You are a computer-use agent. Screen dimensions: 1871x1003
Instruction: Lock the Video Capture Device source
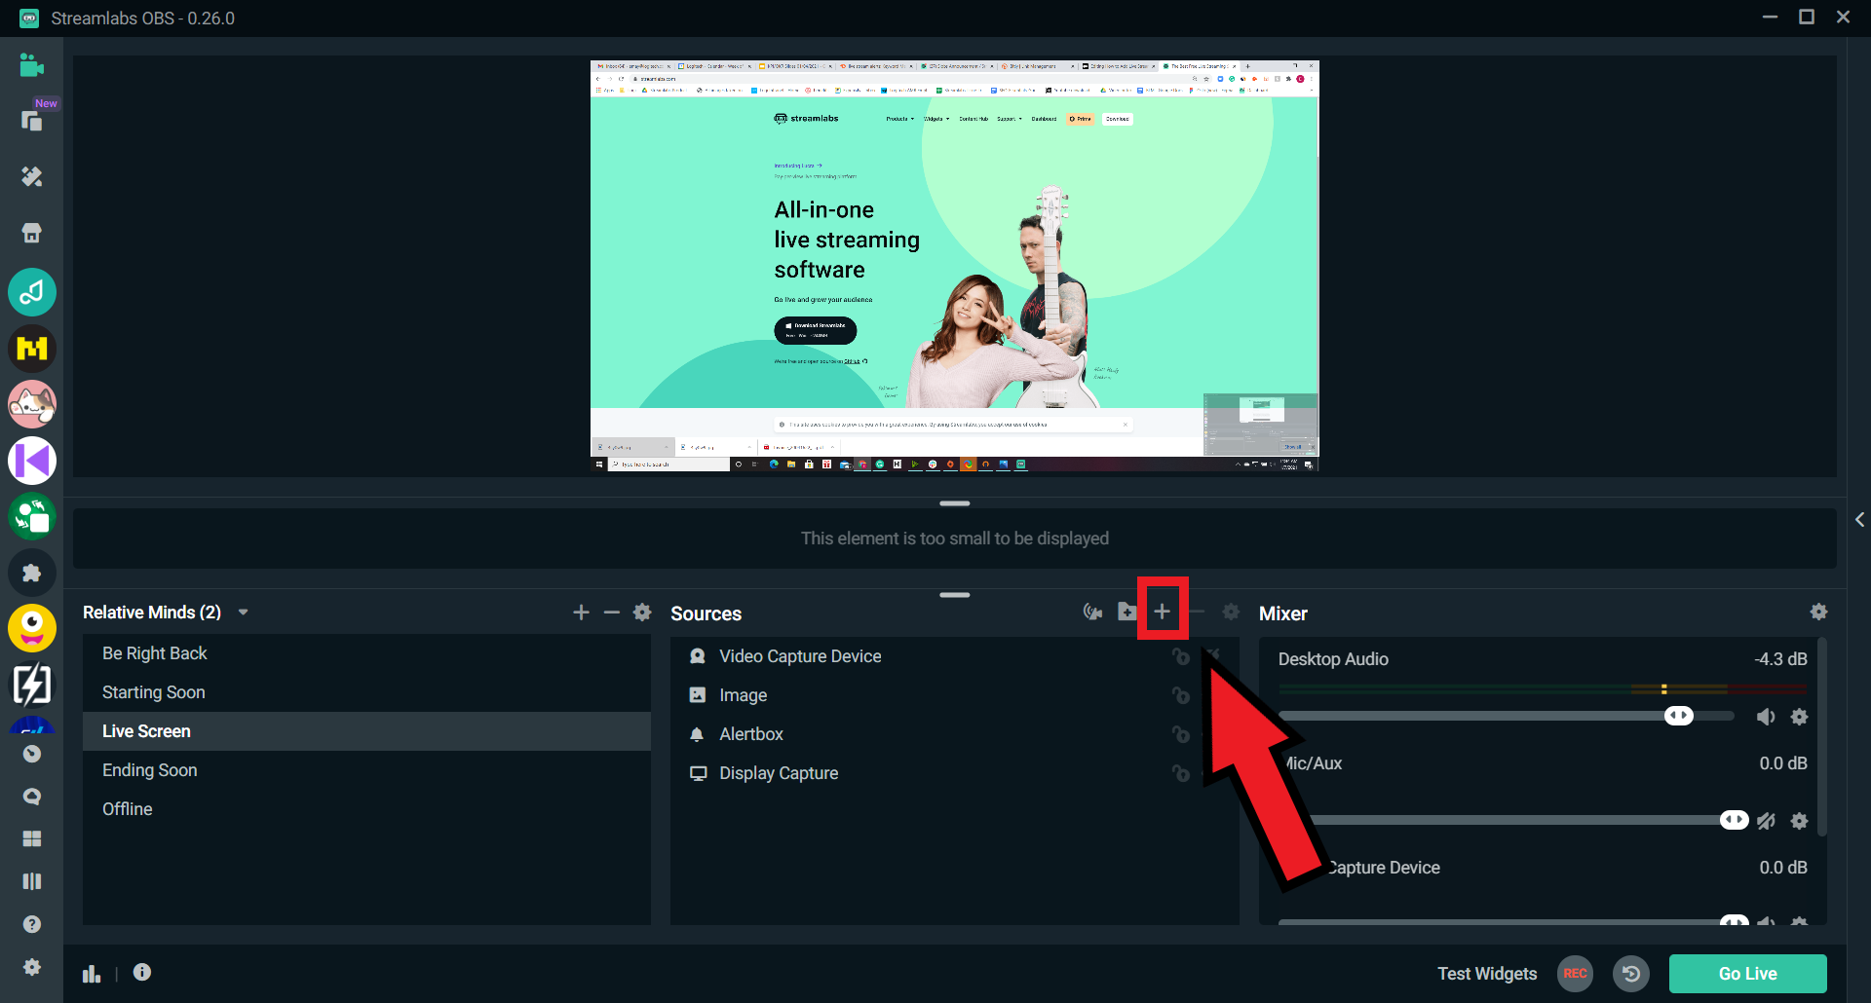click(x=1180, y=656)
